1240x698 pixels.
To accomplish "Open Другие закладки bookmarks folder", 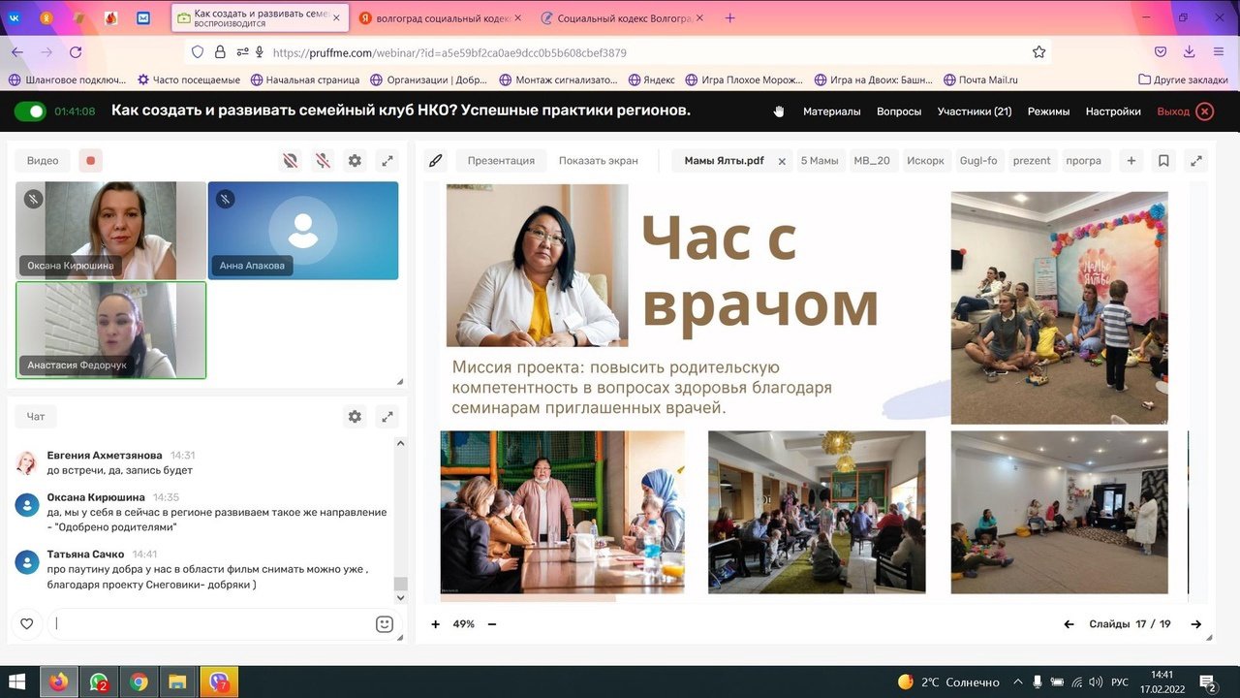I will point(1183,79).
